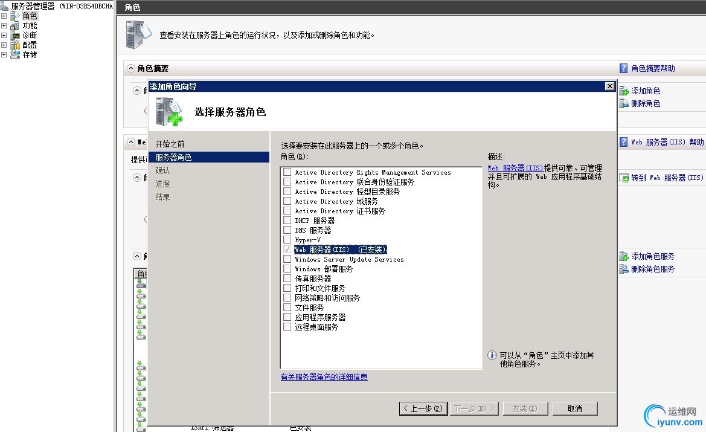Check Active Directory Rights Management Services
This screenshot has width=706, height=432.
tap(287, 172)
